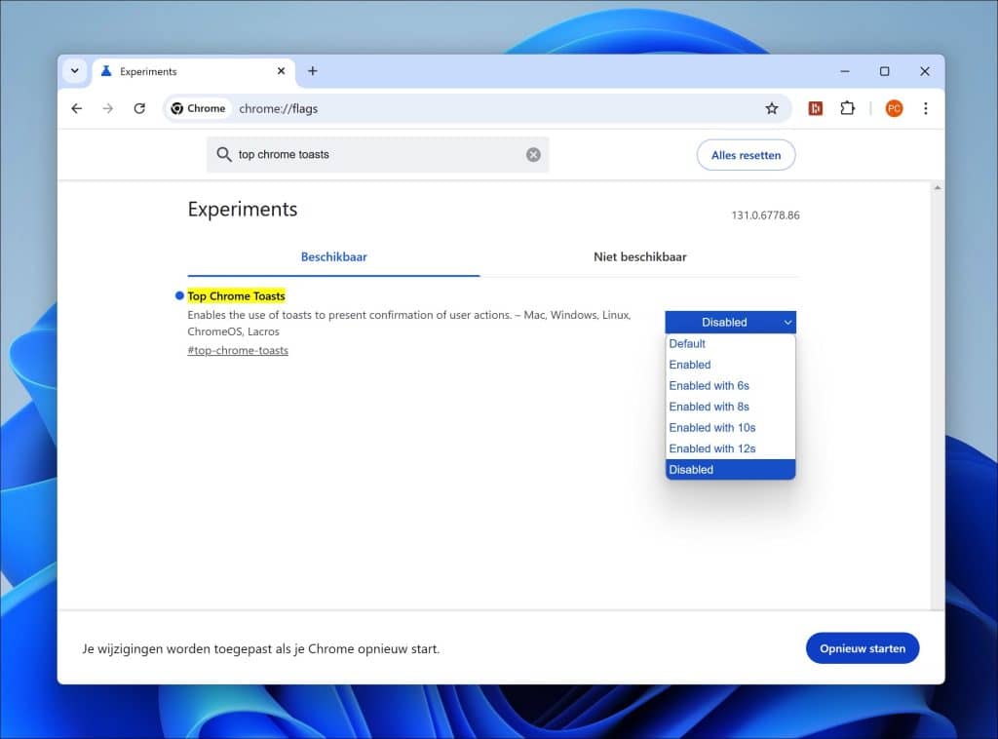Select Enabled with 6s option

pyautogui.click(x=730, y=386)
